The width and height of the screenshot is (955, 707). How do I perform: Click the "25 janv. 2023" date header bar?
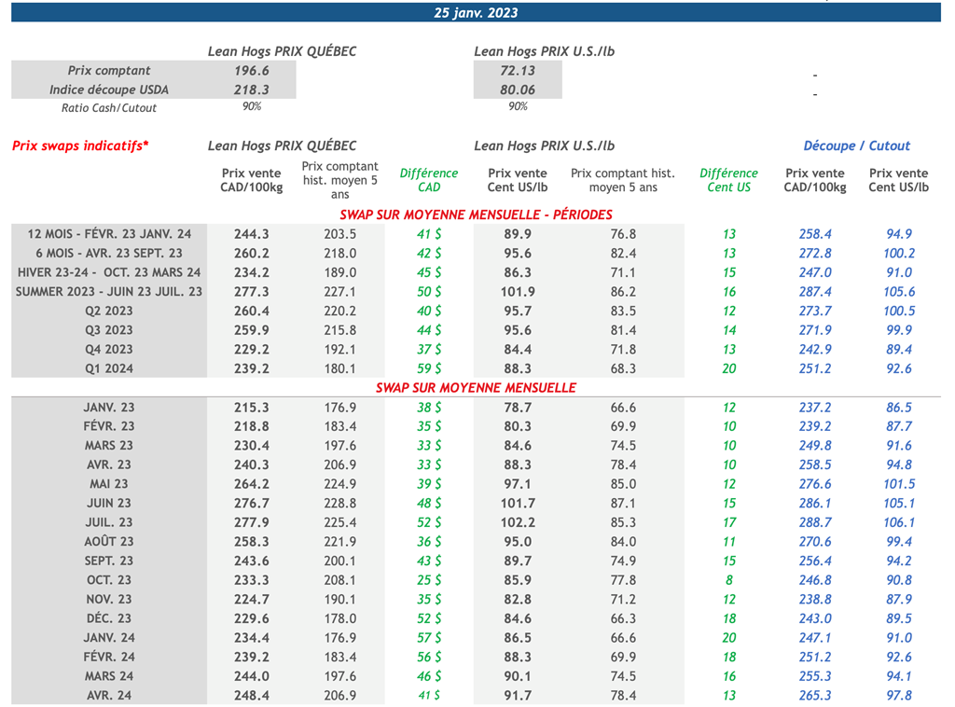[x=476, y=13]
